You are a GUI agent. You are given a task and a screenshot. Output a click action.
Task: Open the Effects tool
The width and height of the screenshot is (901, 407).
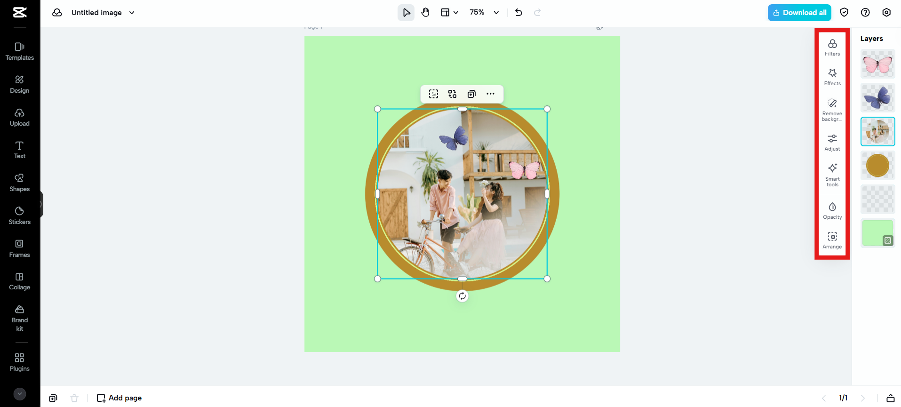832,77
